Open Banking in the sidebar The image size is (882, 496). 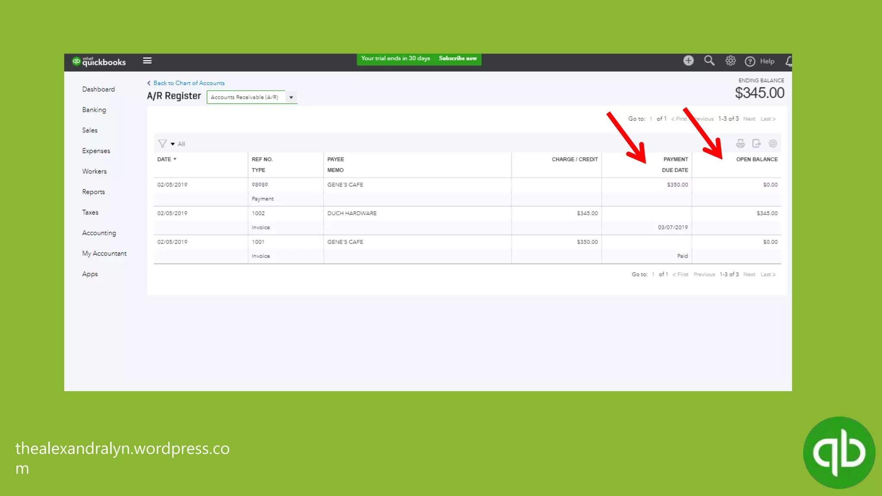pyautogui.click(x=94, y=110)
